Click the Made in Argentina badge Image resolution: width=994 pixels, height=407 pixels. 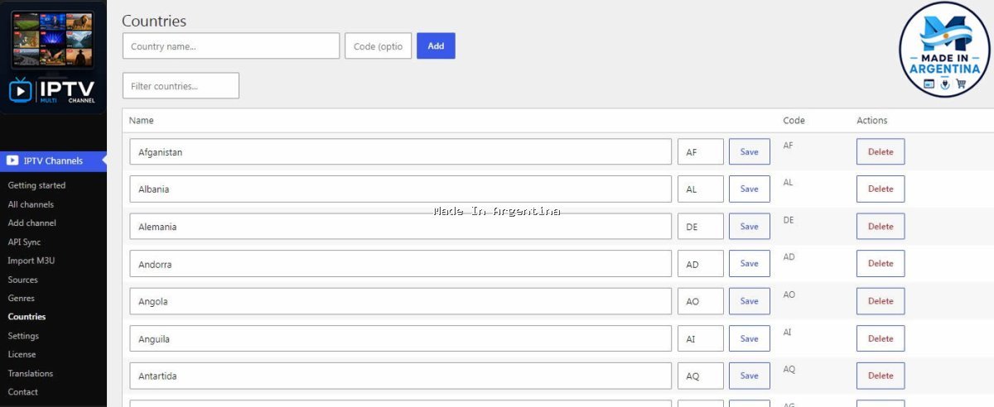tap(945, 50)
